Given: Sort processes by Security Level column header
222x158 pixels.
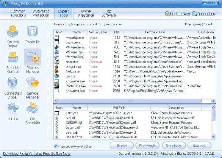Looking at the screenshot, I should [99, 32].
